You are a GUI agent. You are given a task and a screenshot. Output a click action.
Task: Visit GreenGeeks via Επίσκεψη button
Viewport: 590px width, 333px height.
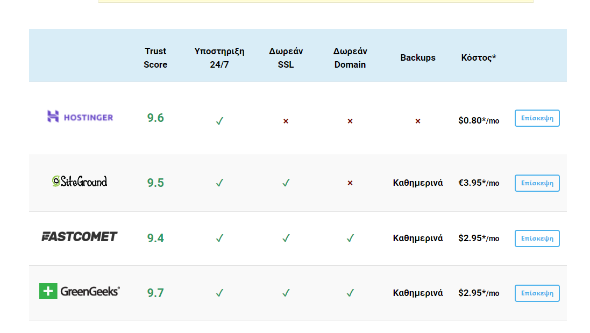(x=537, y=293)
